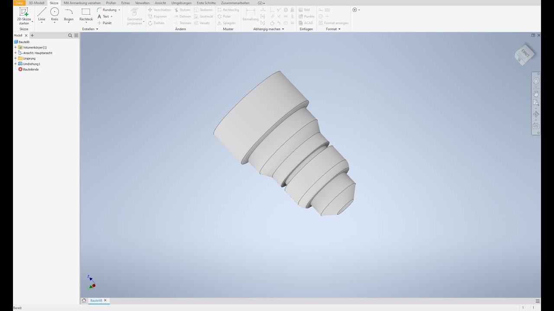Switch to the Verwalten ribbon tab

point(142,3)
